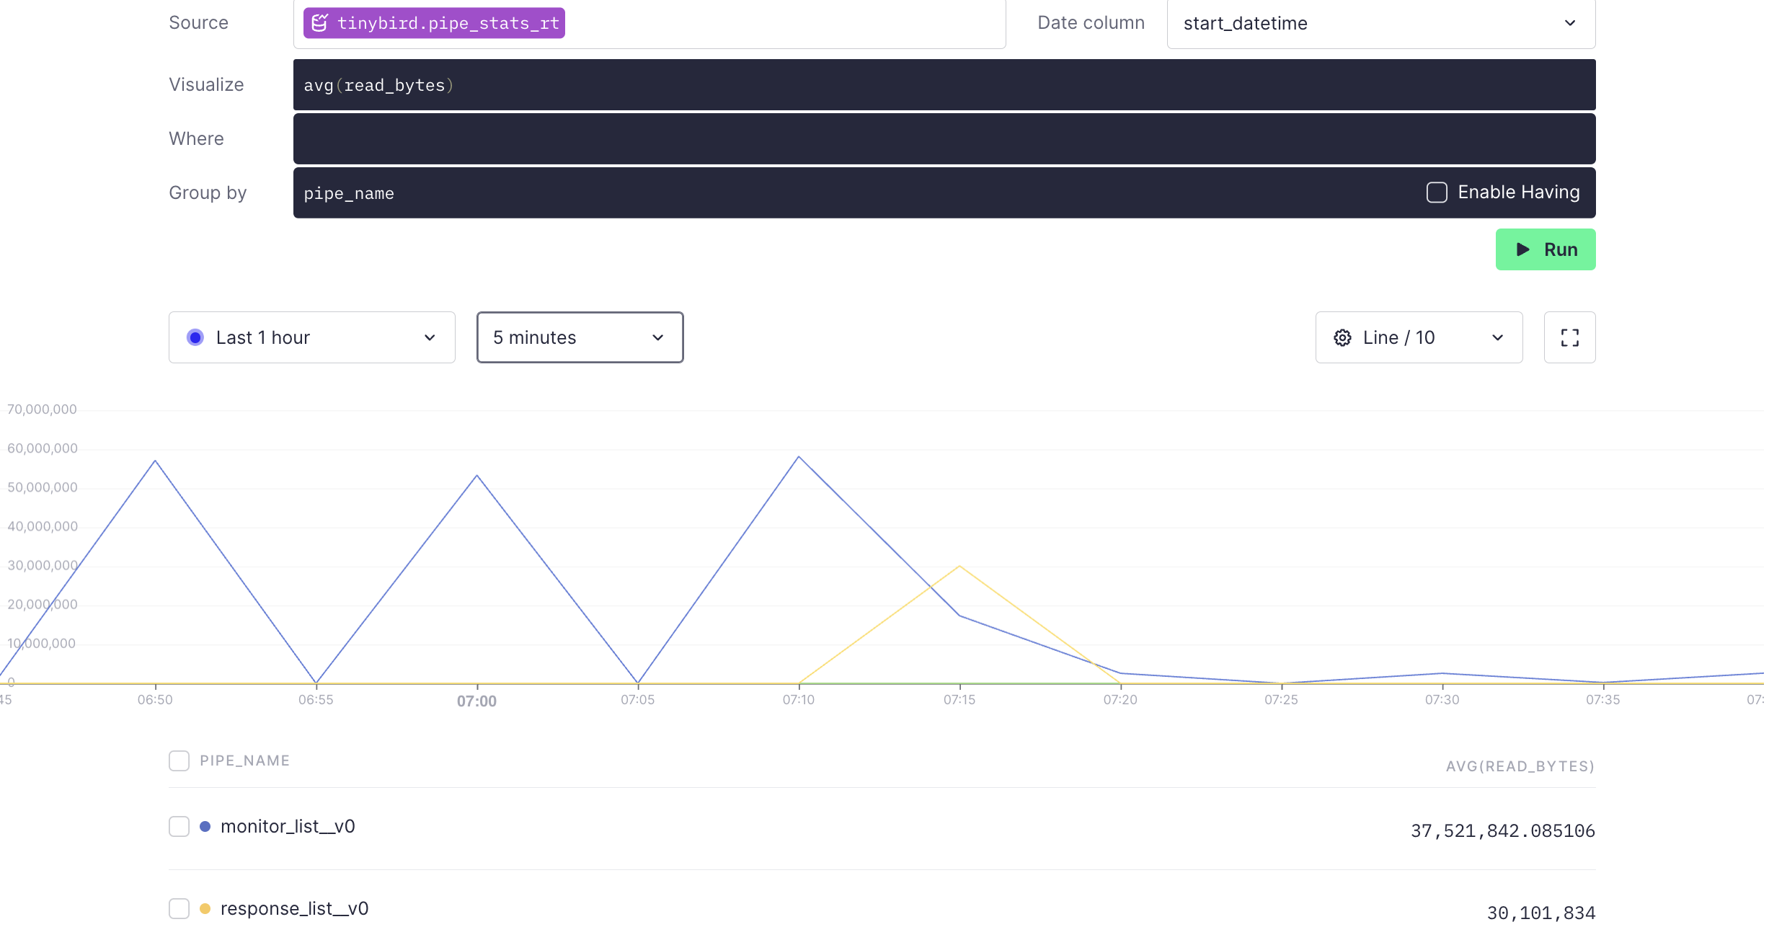The image size is (1769, 940).
Task: Open the Last 1 hour time range dropdown
Action: [311, 337]
